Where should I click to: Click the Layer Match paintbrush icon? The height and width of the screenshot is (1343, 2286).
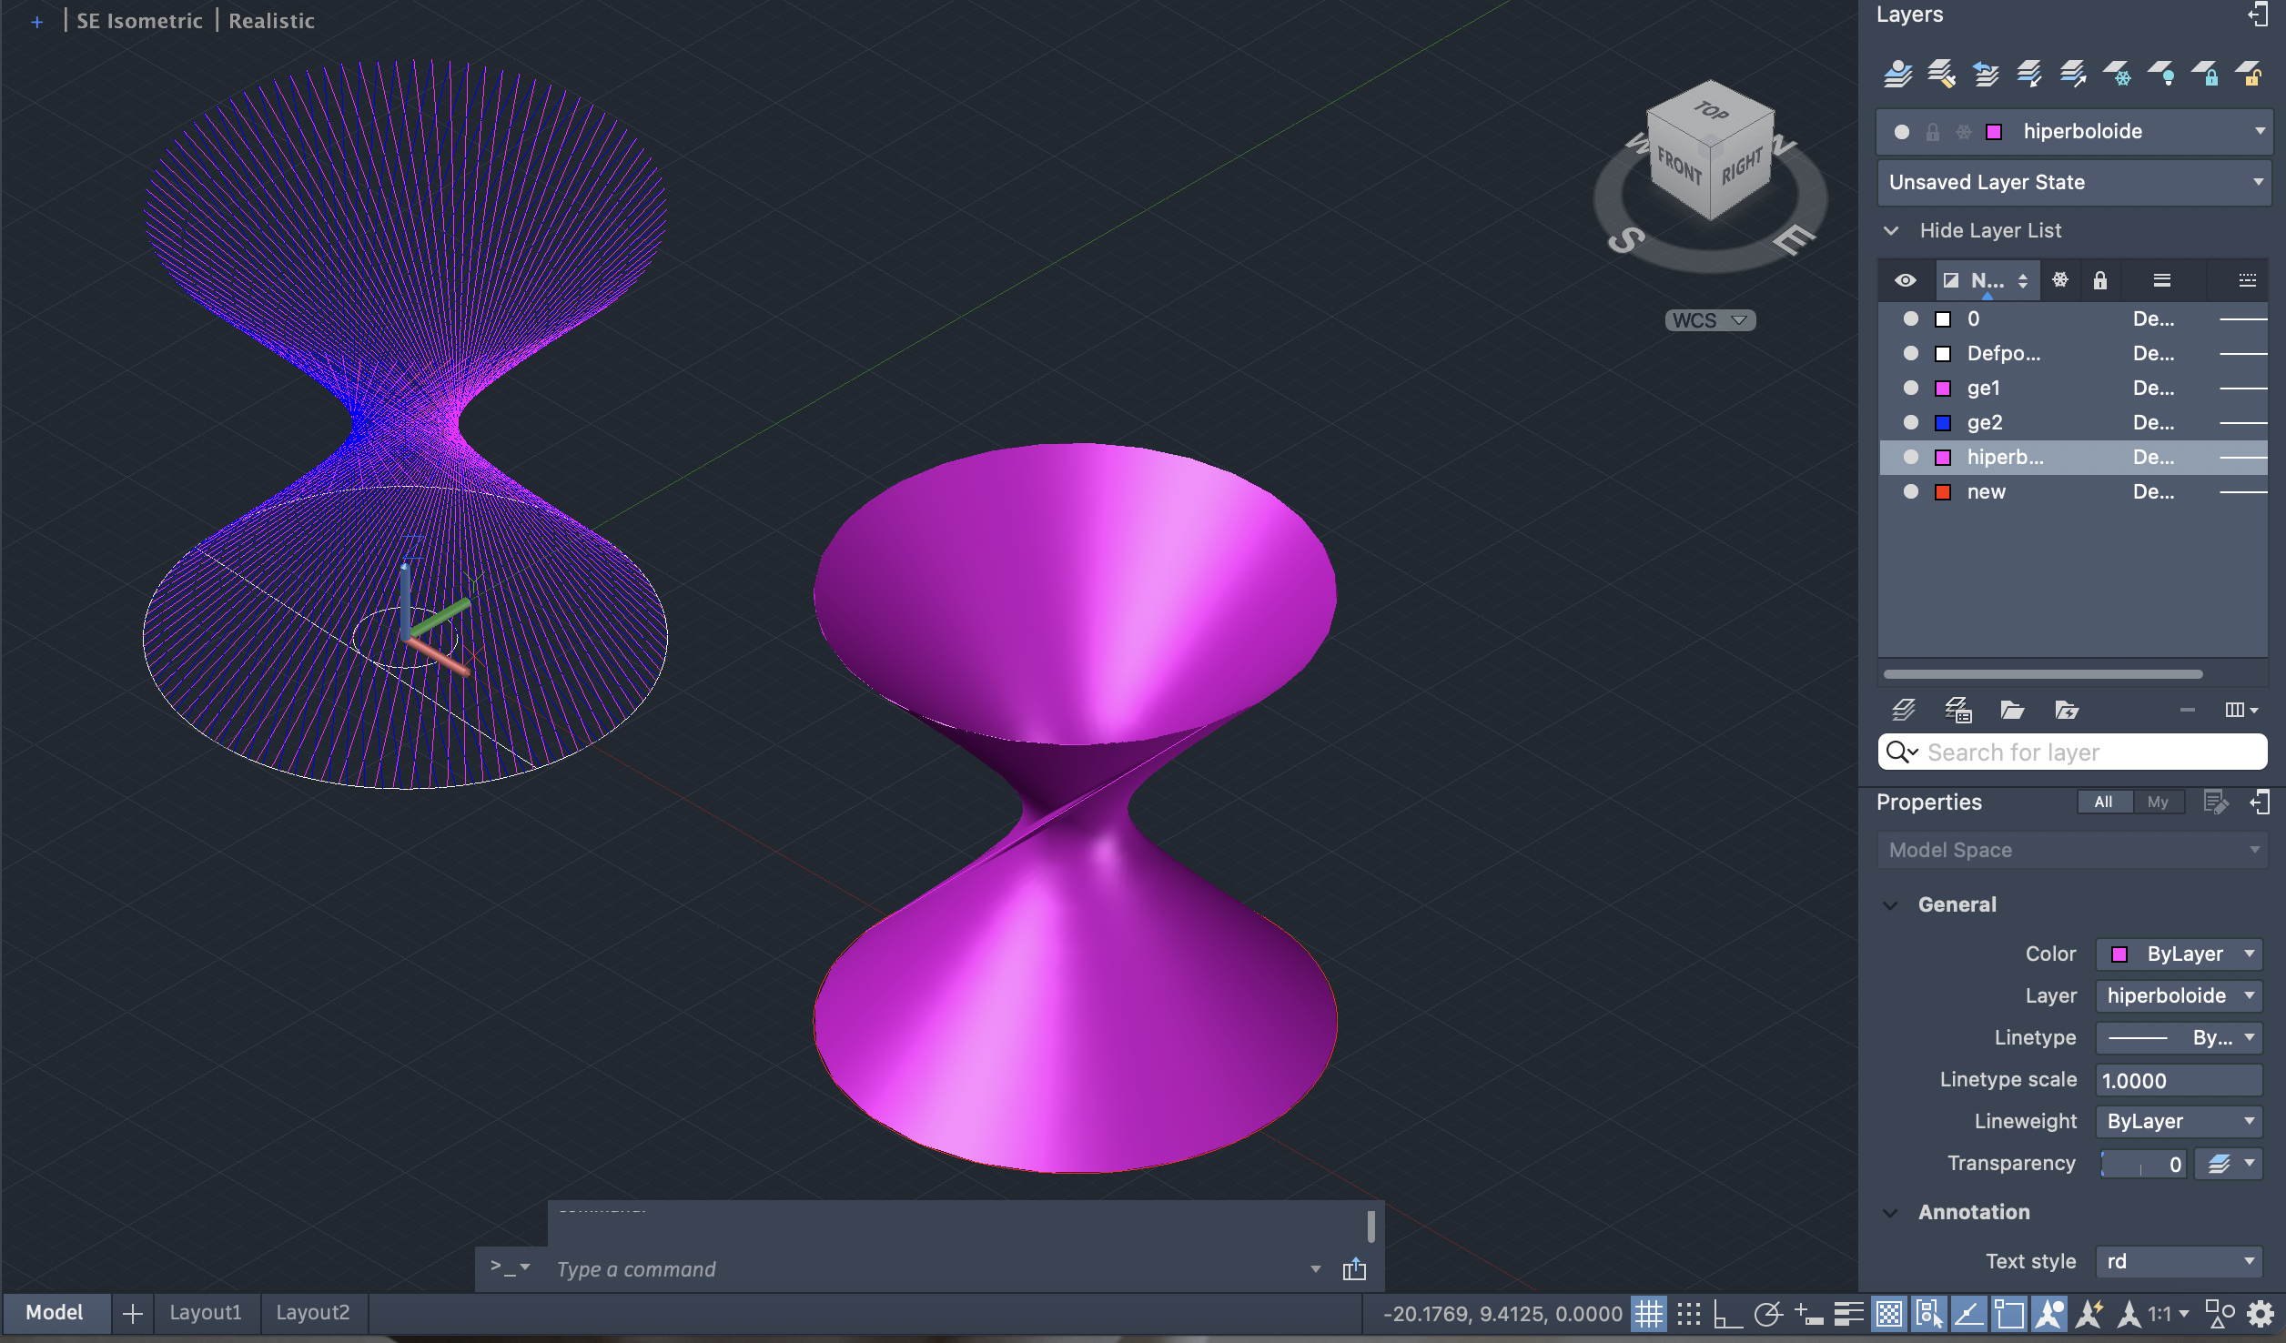point(1941,74)
